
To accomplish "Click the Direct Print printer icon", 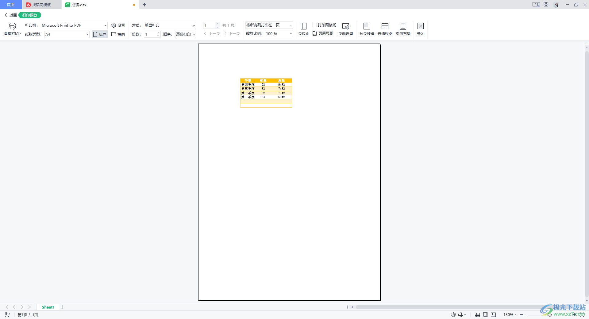I will (12, 26).
